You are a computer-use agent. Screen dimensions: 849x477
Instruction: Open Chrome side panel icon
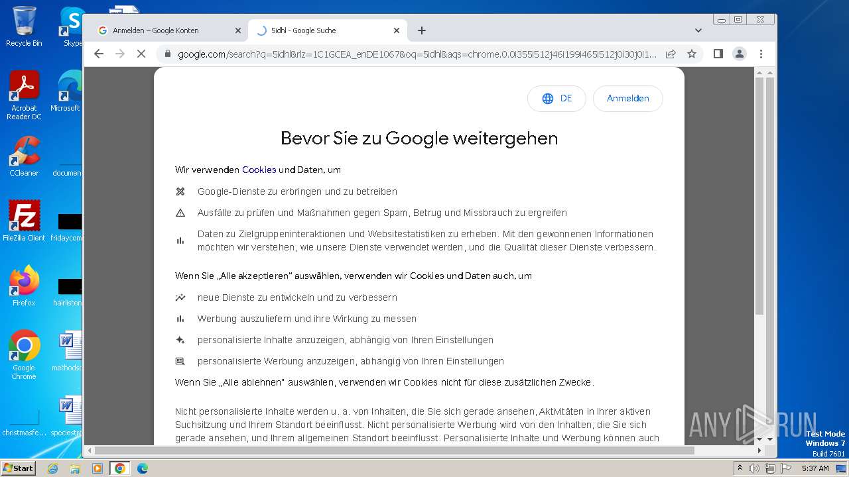[718, 54]
